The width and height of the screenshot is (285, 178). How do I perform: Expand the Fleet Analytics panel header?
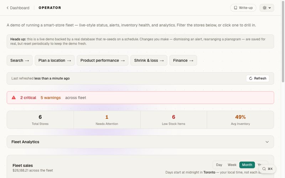(140, 142)
